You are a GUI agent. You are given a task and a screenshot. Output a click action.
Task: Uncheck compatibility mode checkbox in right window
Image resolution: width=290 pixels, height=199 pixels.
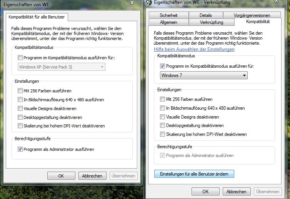tap(162, 66)
